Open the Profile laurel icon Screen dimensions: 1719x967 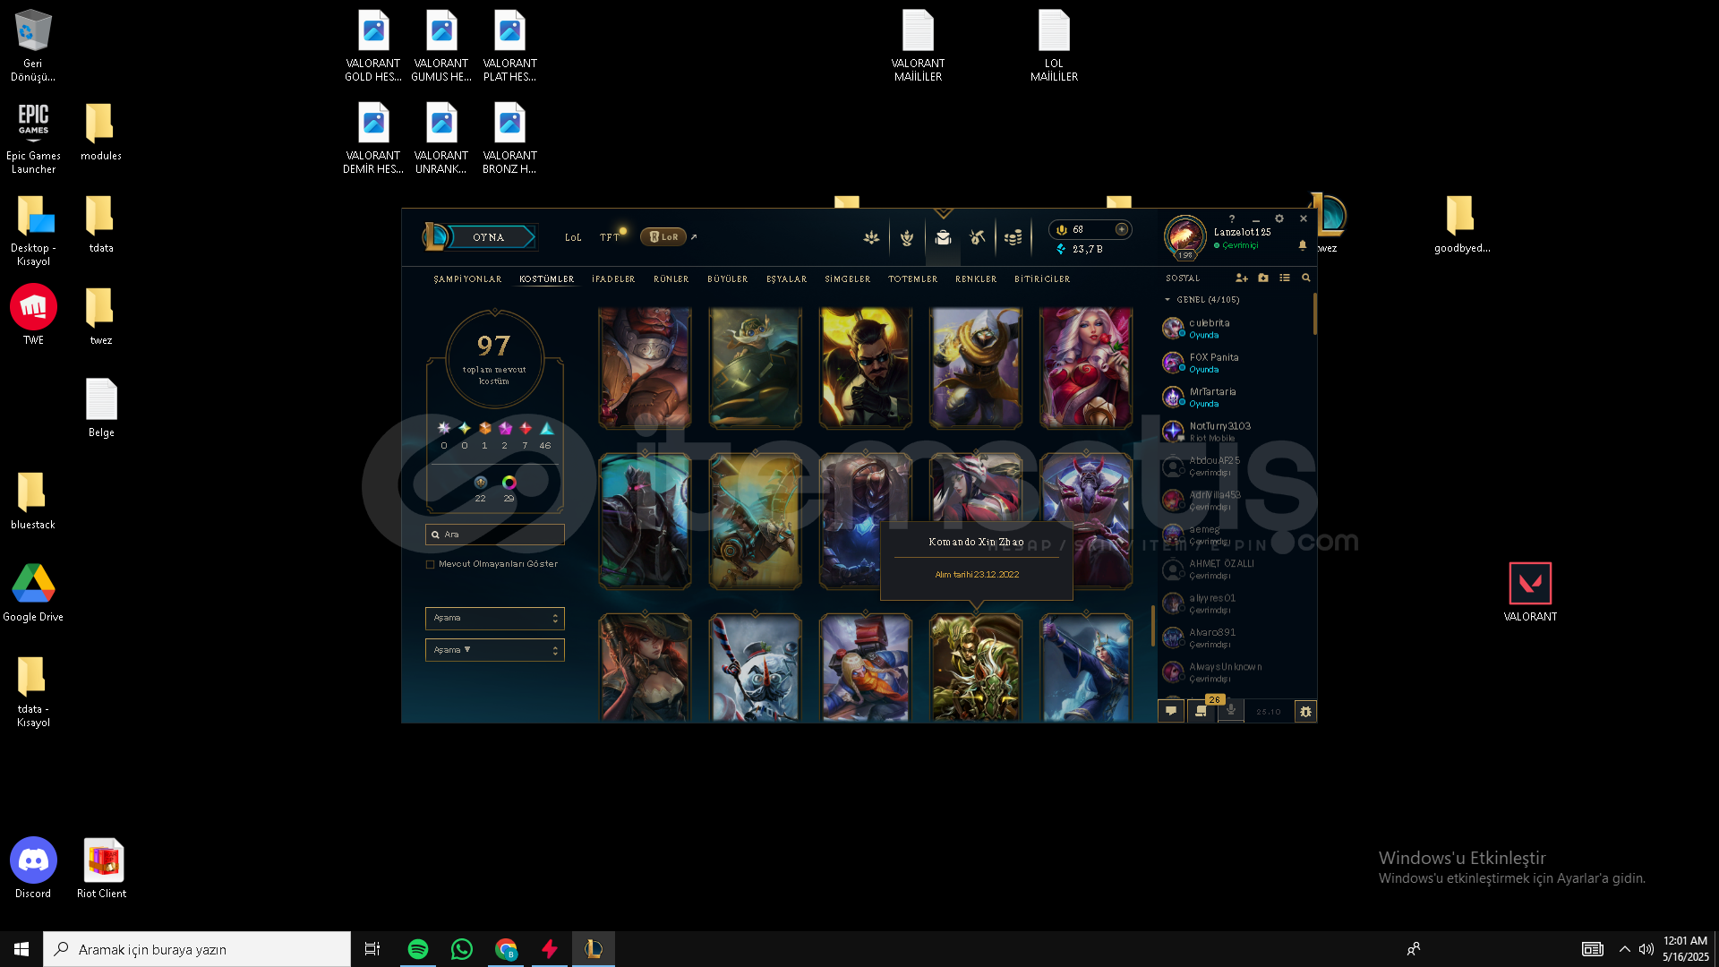click(x=907, y=237)
